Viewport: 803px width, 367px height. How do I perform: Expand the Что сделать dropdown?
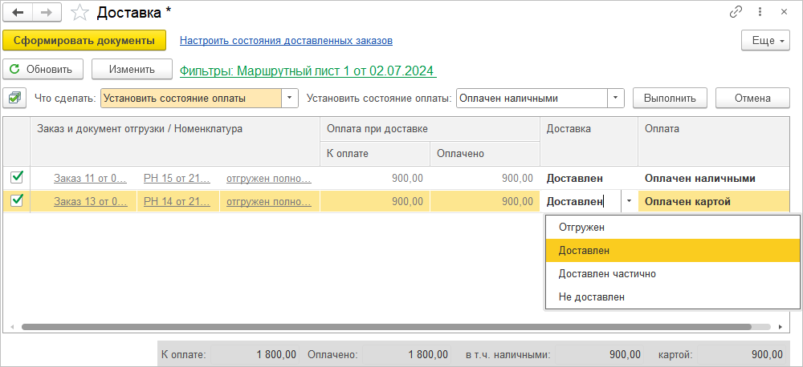[289, 99]
